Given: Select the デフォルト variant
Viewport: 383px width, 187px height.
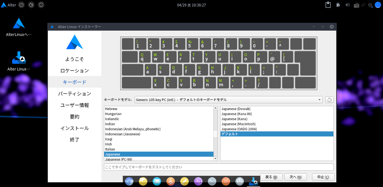Looking at the screenshot, I should coord(277,134).
